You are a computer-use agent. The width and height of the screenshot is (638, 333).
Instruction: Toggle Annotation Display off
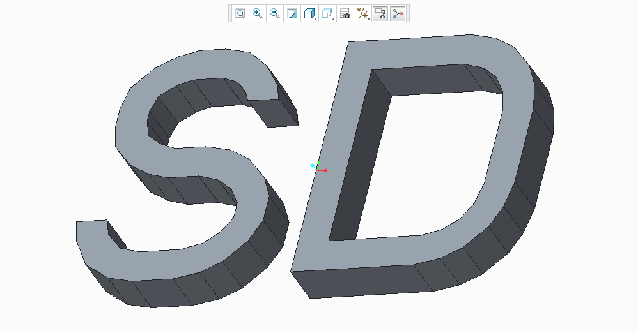click(x=380, y=13)
